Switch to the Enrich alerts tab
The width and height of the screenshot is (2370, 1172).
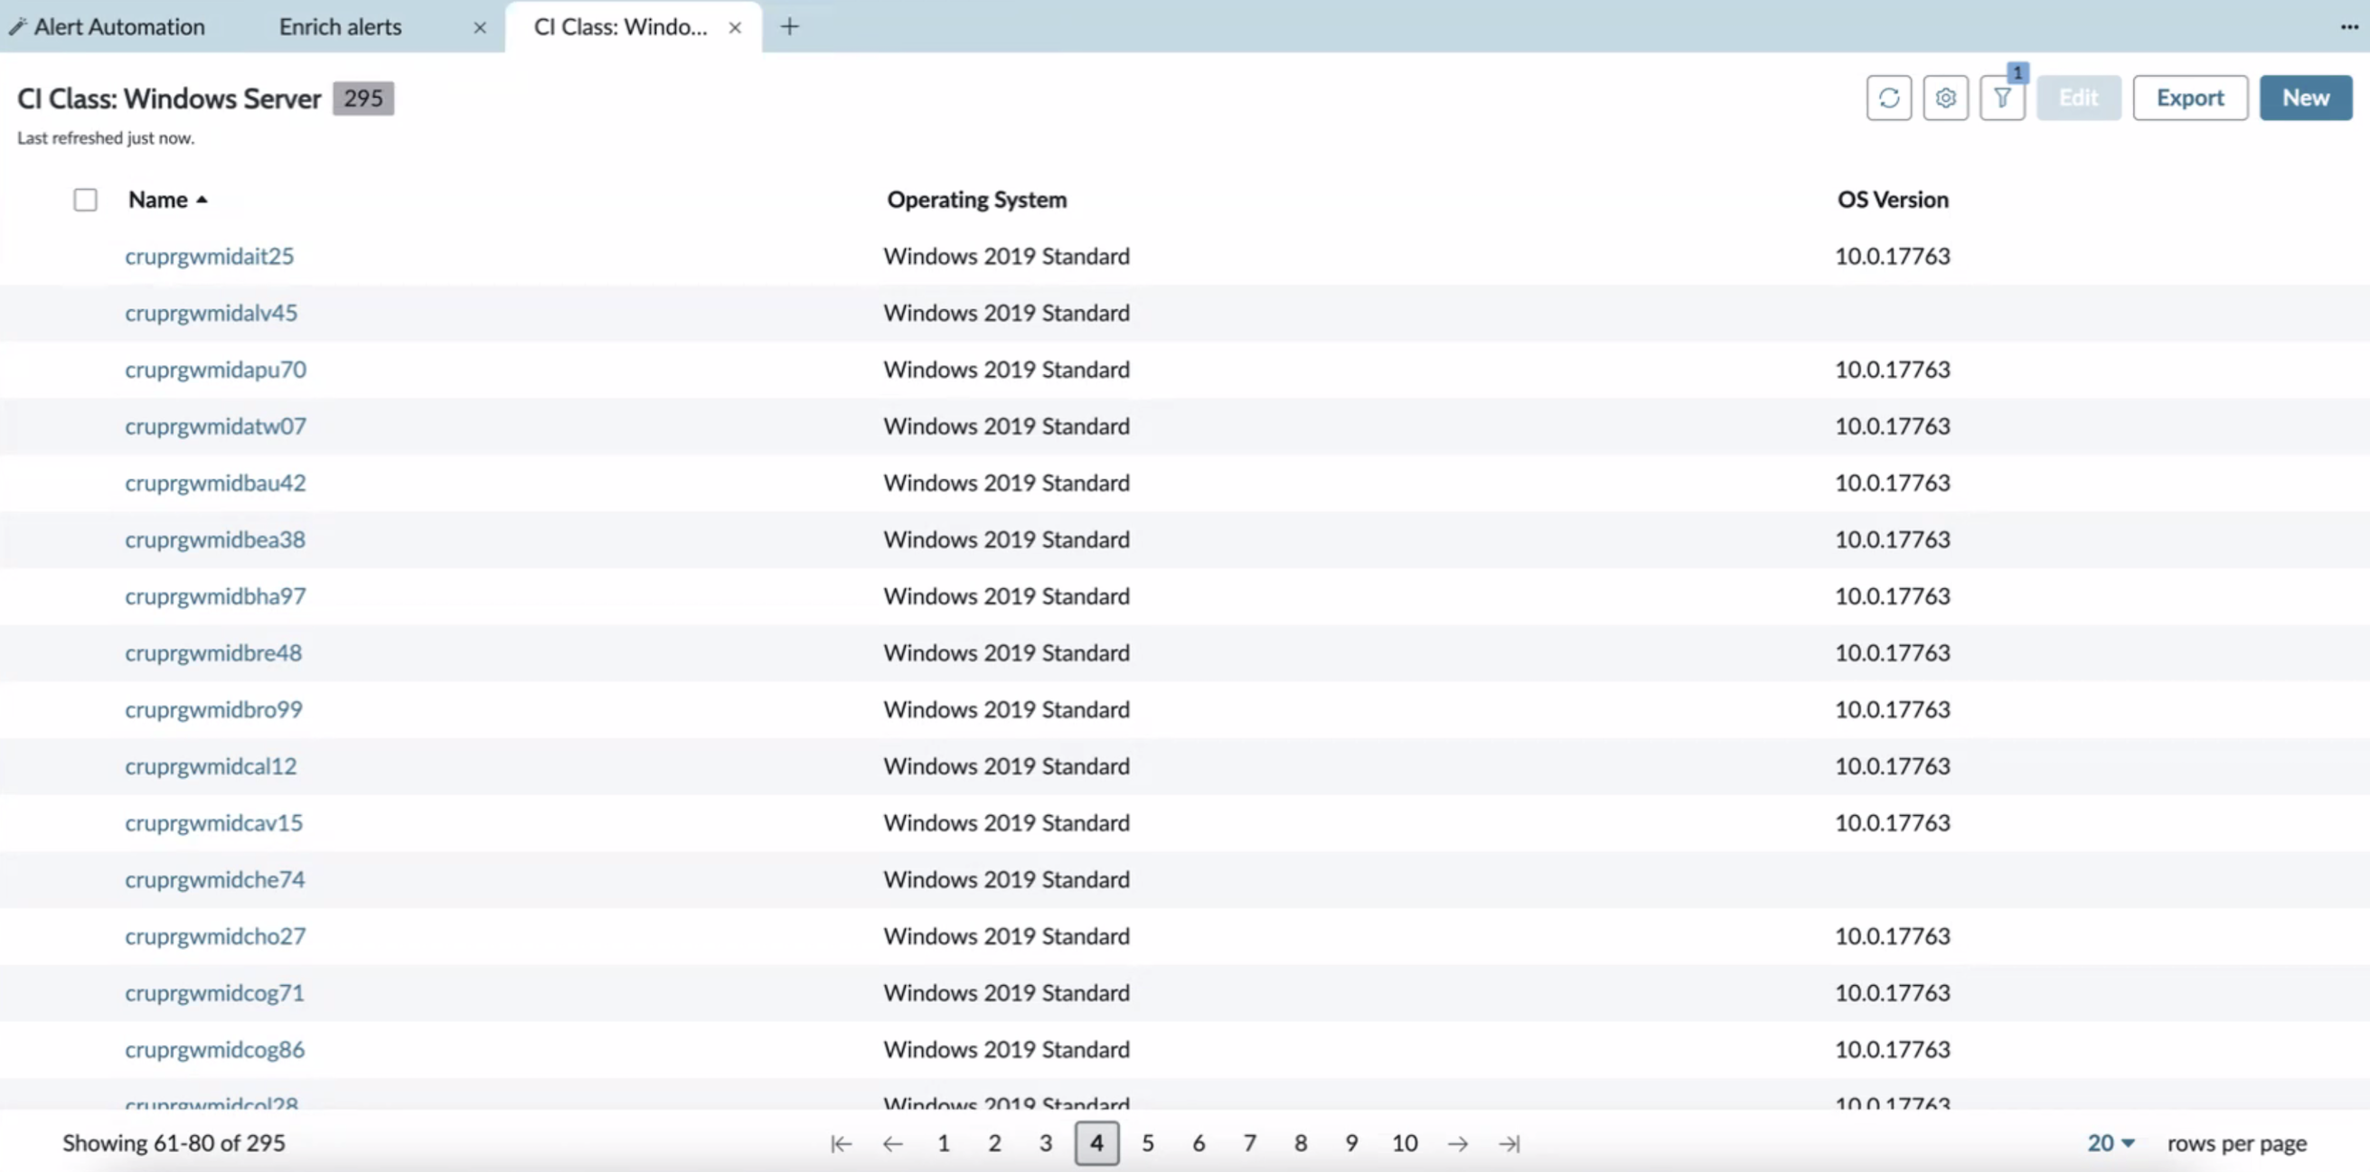(x=341, y=27)
